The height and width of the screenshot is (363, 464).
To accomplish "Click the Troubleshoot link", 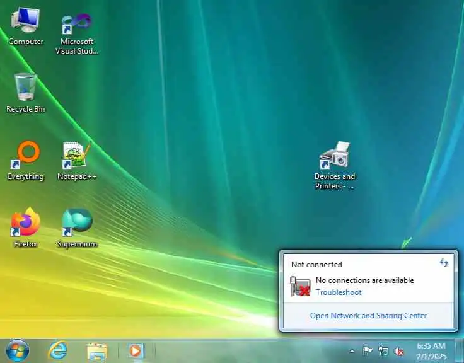I will [339, 292].
